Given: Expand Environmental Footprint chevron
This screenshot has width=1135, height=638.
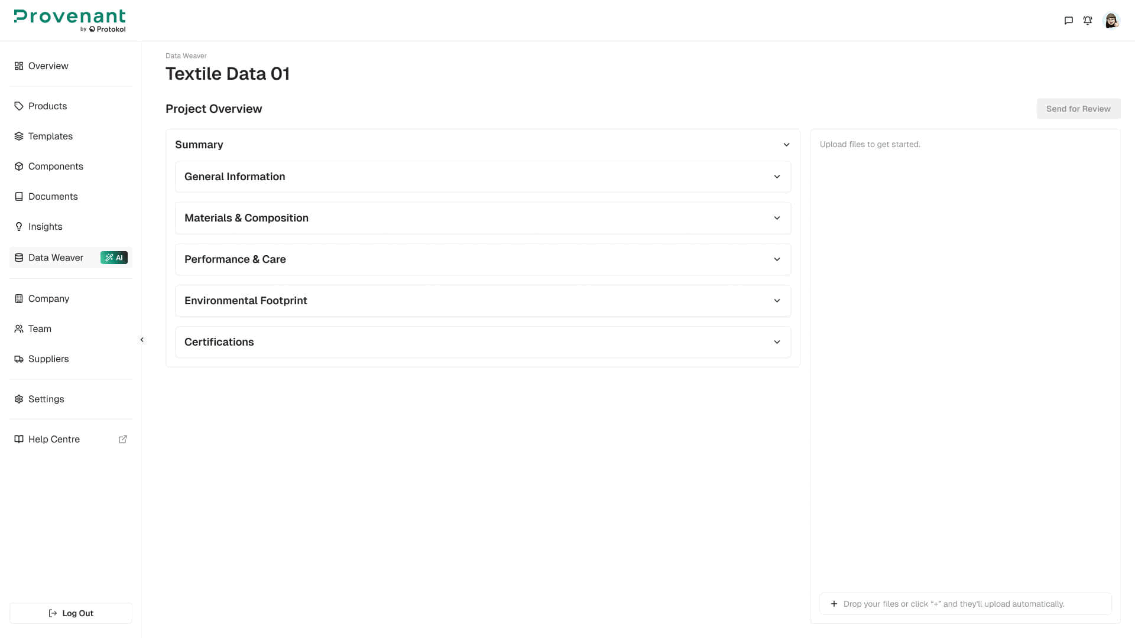Looking at the screenshot, I should click(x=777, y=301).
